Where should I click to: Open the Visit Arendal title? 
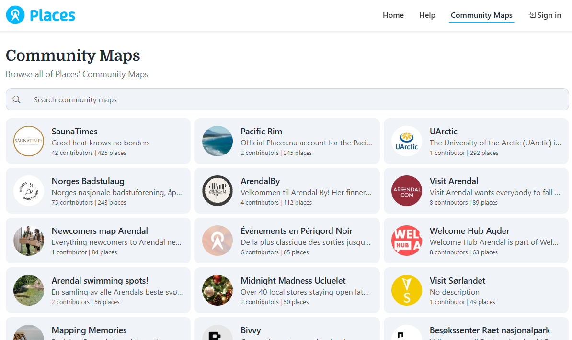tap(454, 181)
